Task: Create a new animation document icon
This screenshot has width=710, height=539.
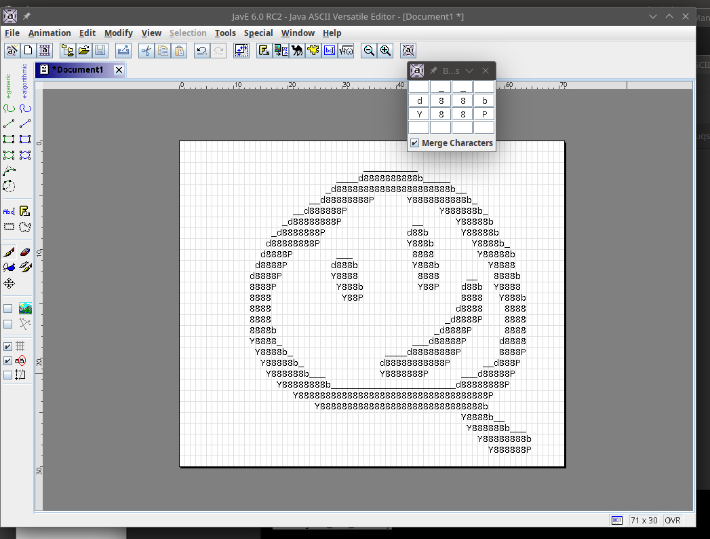Action: point(44,50)
